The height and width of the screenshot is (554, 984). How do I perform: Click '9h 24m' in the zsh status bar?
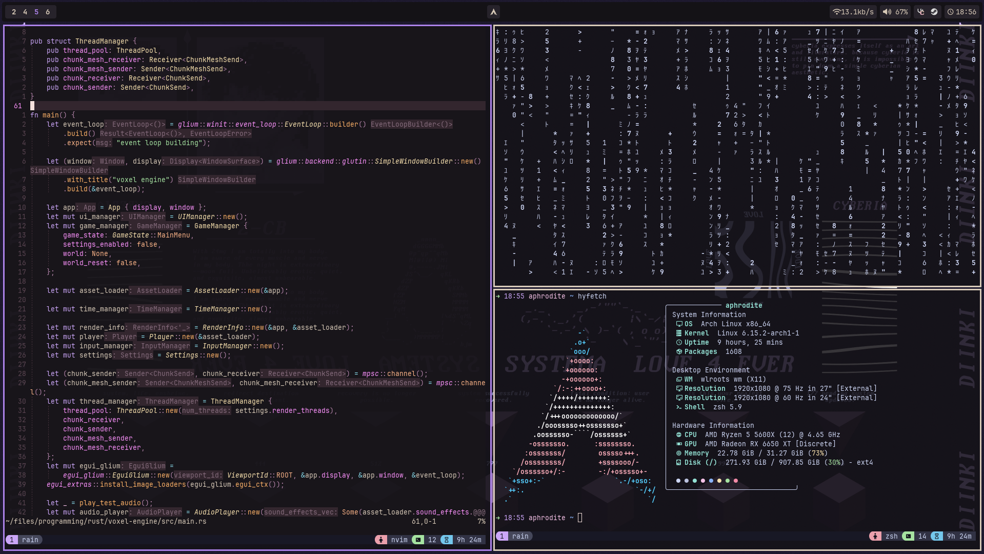959,536
